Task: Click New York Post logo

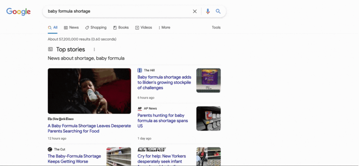Action: coord(152,149)
